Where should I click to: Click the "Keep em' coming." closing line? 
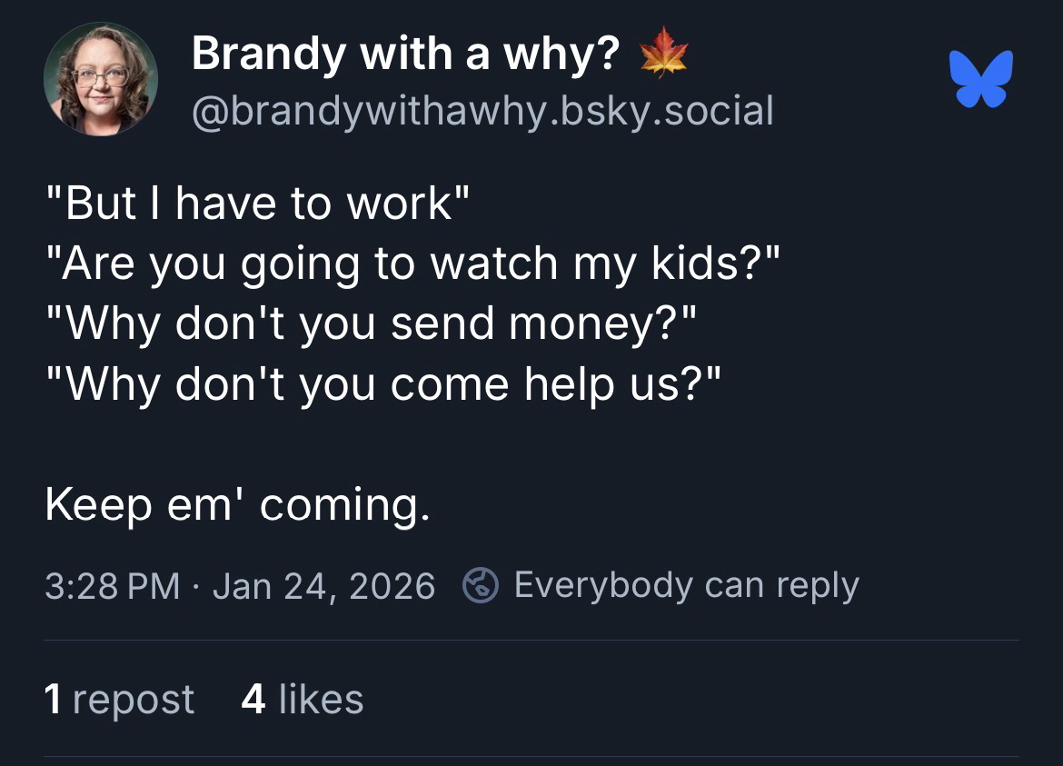(x=236, y=505)
